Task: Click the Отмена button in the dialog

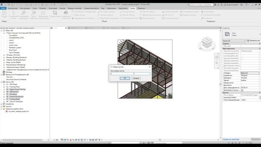Action: pyautogui.click(x=136, y=78)
